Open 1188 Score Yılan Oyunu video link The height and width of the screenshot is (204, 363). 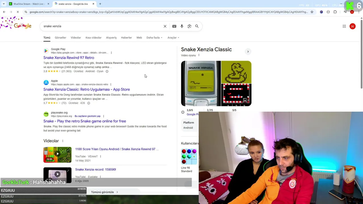(117, 149)
